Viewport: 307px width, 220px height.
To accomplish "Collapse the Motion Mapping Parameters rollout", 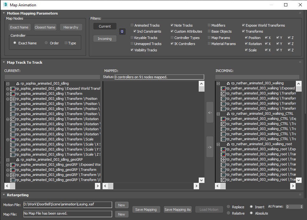I will tap(4, 13).
